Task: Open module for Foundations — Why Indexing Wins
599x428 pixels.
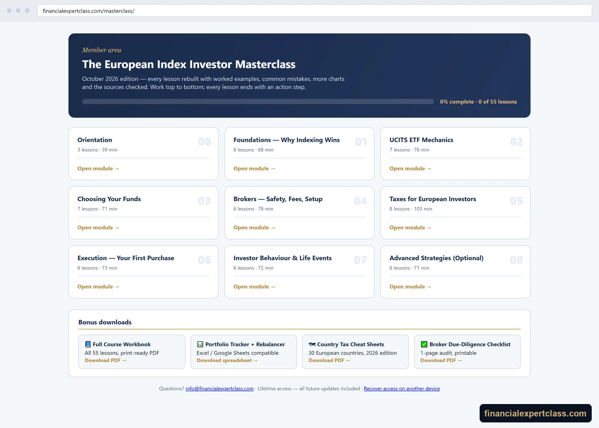Action: (x=254, y=169)
